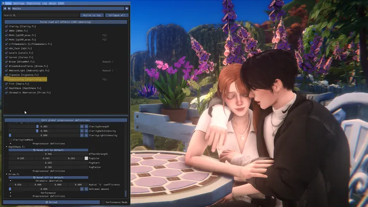Decrease ClarityDarkIntensity with left arrow

pos(82,131)
